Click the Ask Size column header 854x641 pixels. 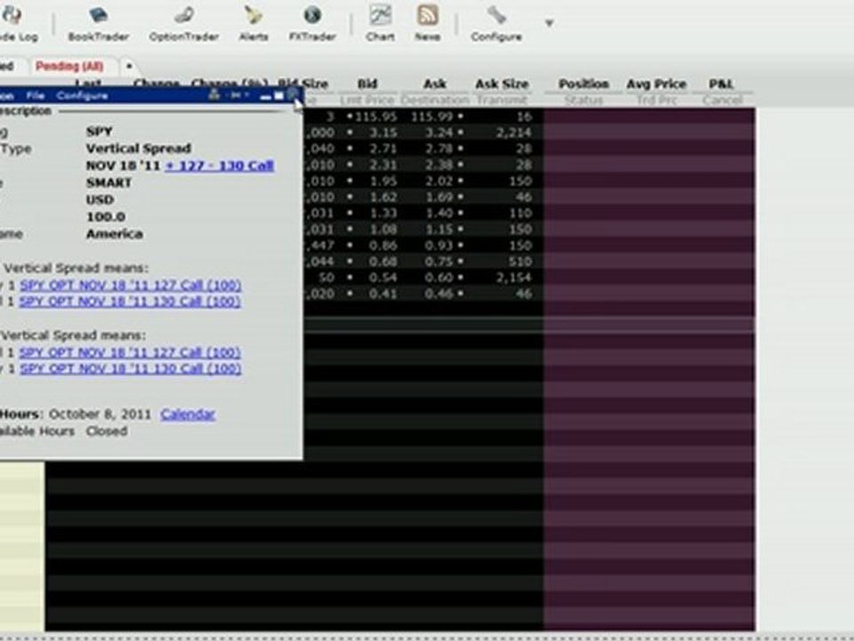pos(502,84)
